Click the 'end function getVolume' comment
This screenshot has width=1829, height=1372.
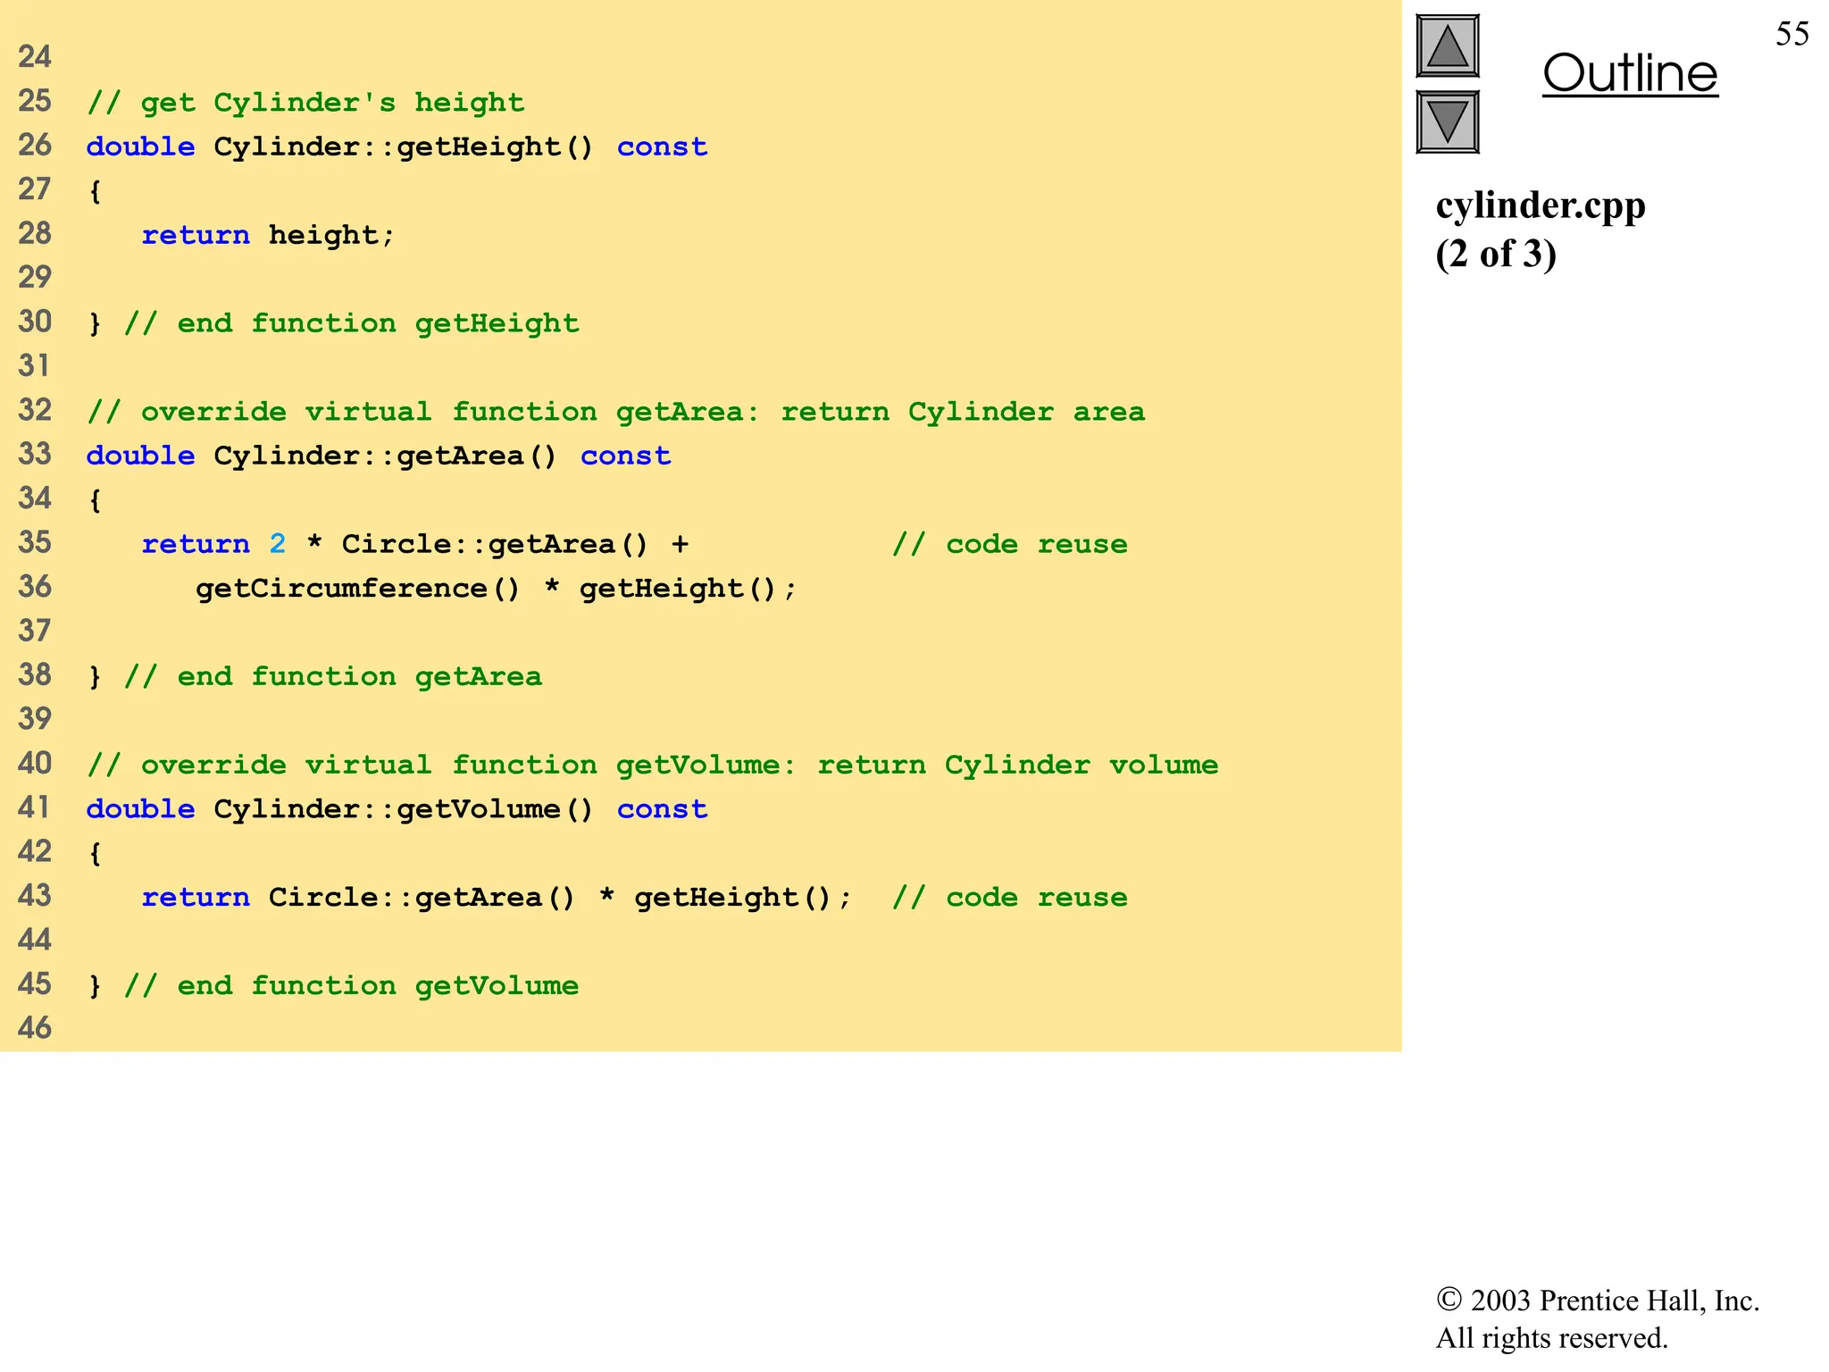(x=352, y=986)
